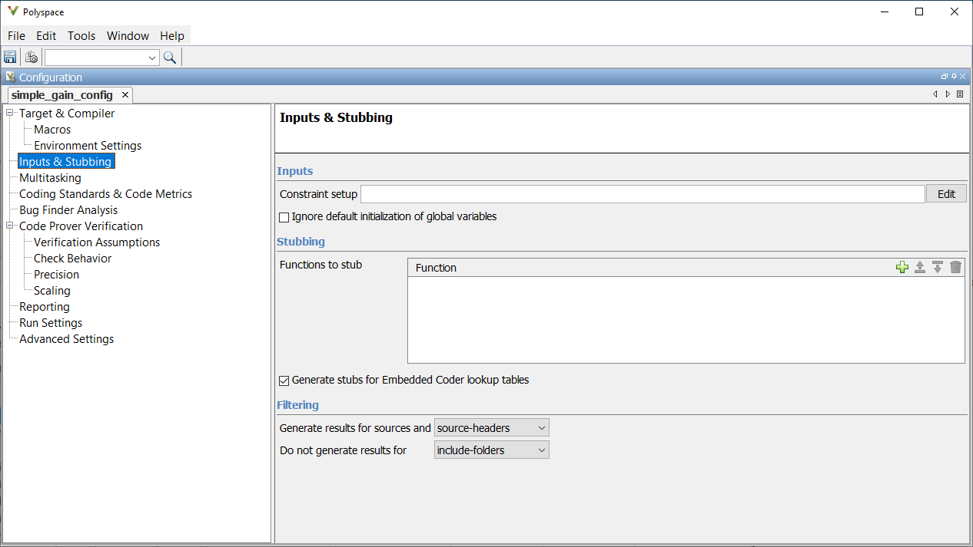Pin the Configuration panel with pushpin icon

click(x=954, y=77)
